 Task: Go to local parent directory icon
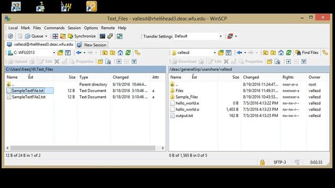[105, 53]
